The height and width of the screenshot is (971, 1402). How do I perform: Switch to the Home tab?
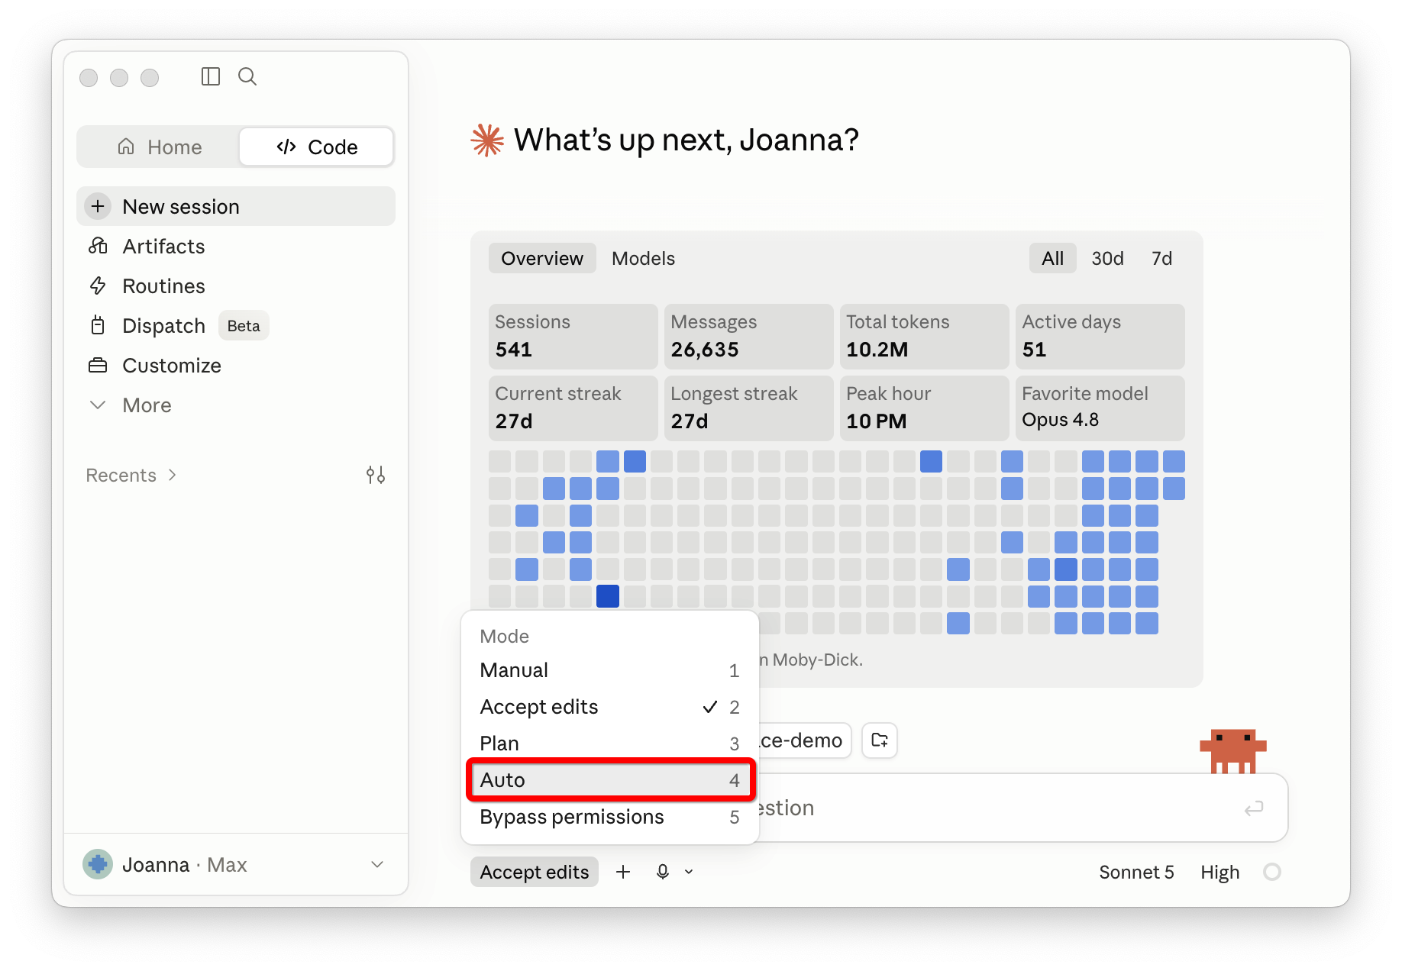tap(159, 147)
